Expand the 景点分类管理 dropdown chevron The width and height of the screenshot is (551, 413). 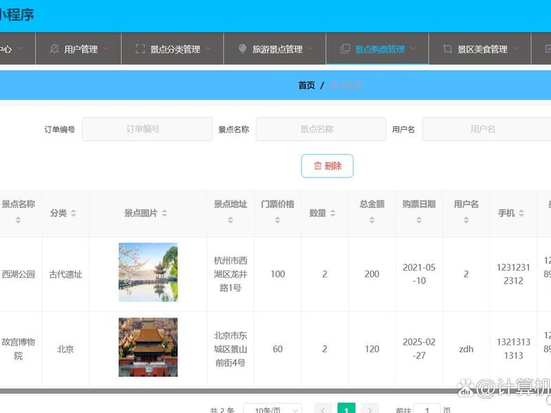tap(209, 48)
